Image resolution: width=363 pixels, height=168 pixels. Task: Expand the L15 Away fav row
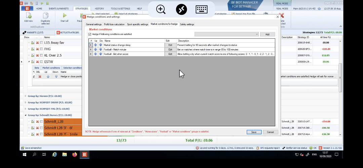click(29, 43)
